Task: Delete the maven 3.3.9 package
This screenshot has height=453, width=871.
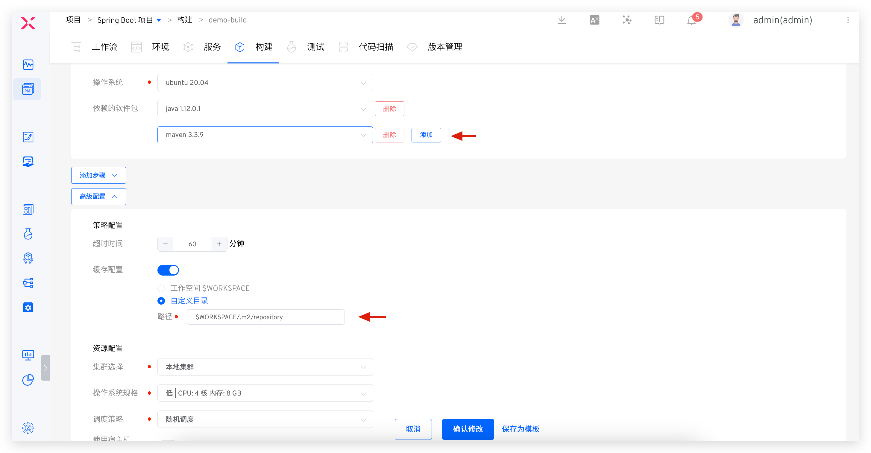Action: pos(389,135)
